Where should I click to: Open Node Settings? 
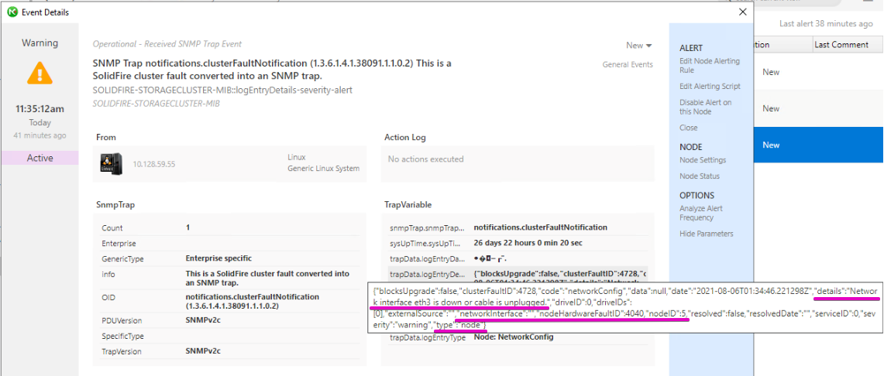click(703, 160)
